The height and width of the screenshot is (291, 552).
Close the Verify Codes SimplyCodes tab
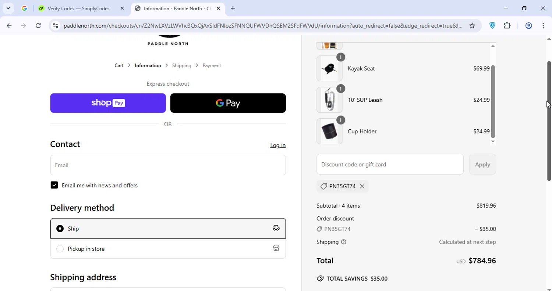coord(122,8)
